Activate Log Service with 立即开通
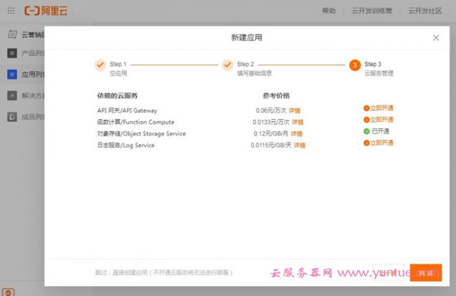The height and width of the screenshot is (296, 456). point(379,143)
